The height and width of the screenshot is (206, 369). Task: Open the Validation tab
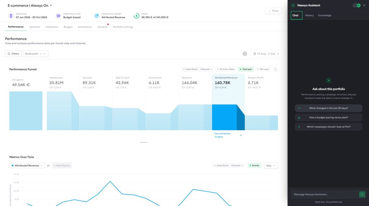pyautogui.click(x=52, y=27)
